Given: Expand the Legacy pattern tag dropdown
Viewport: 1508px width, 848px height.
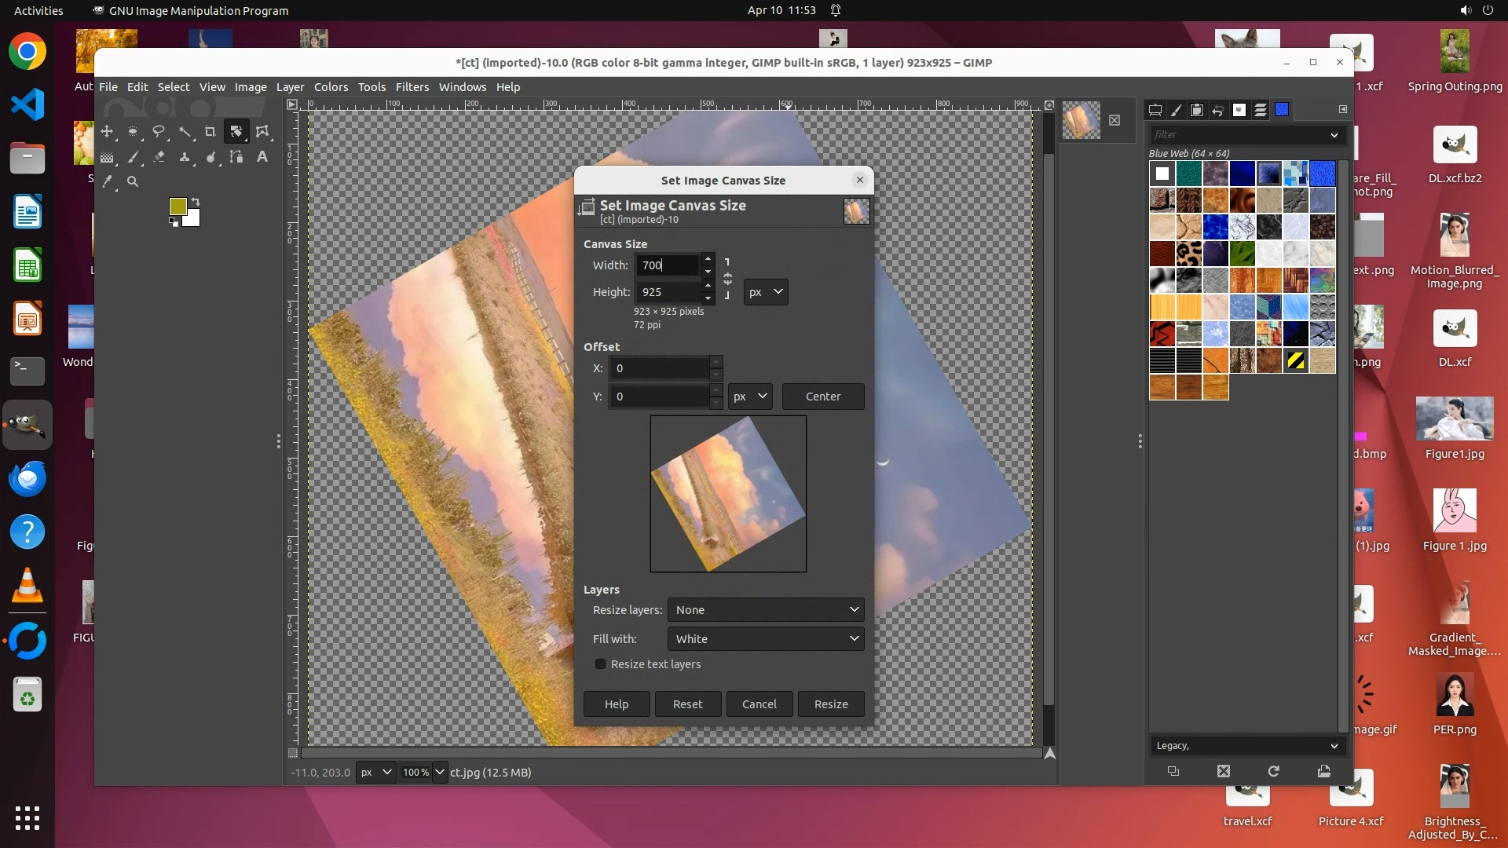Looking at the screenshot, I should pyautogui.click(x=1333, y=746).
